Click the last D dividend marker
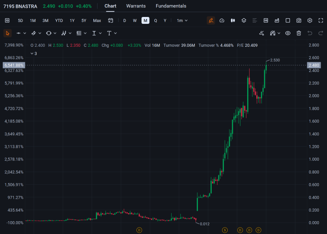 pyautogui.click(x=258, y=230)
